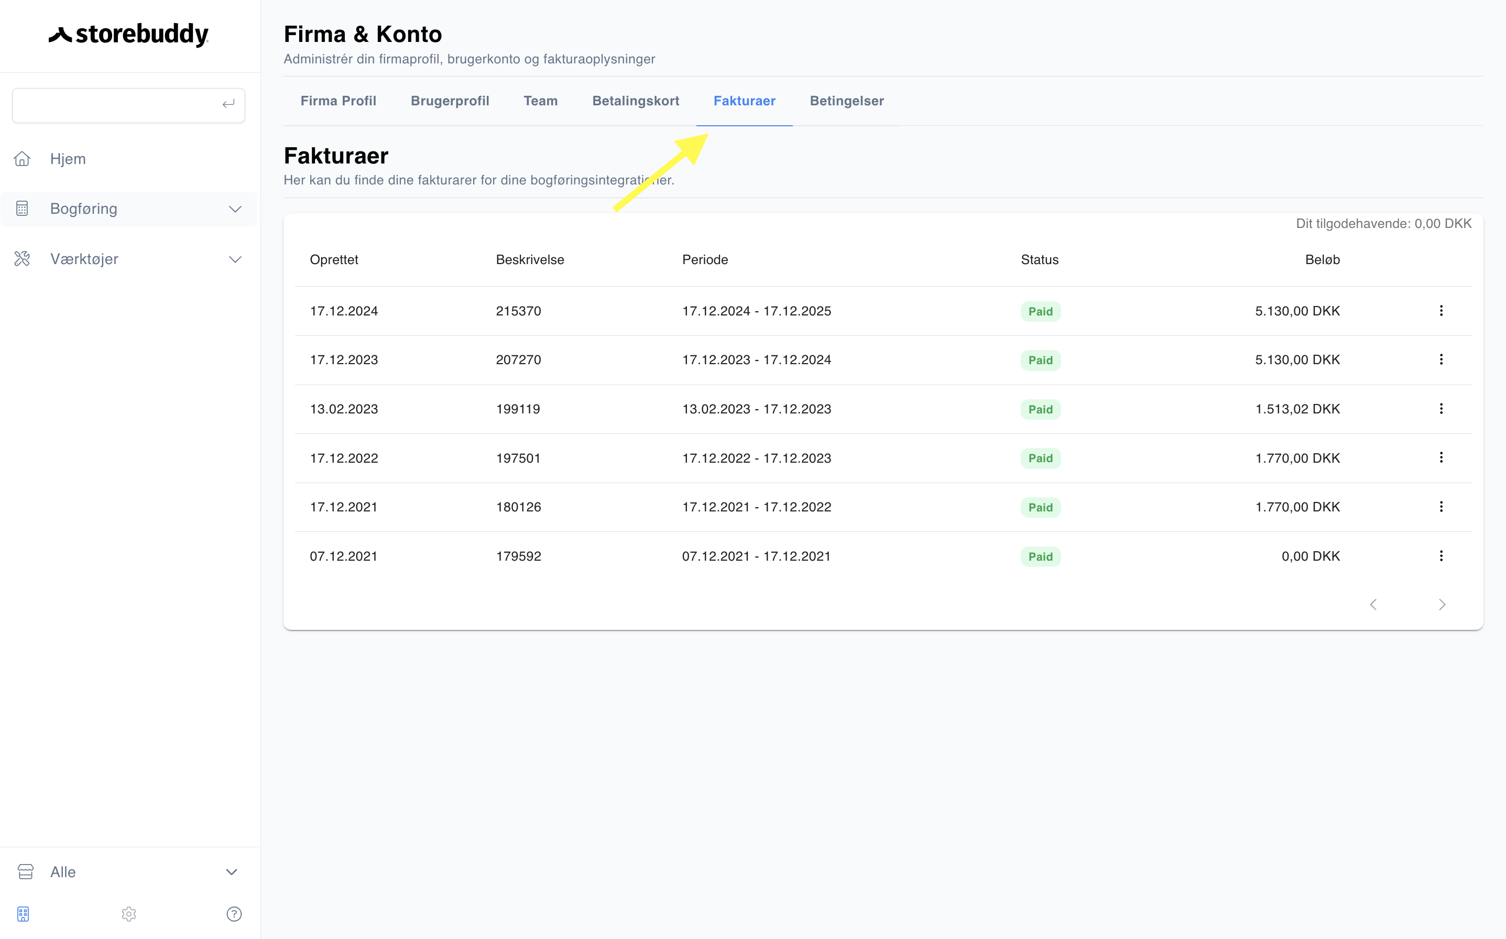Screen dimensions: 1506x939
Task: Select the Fakturaer tab
Action: click(x=744, y=101)
